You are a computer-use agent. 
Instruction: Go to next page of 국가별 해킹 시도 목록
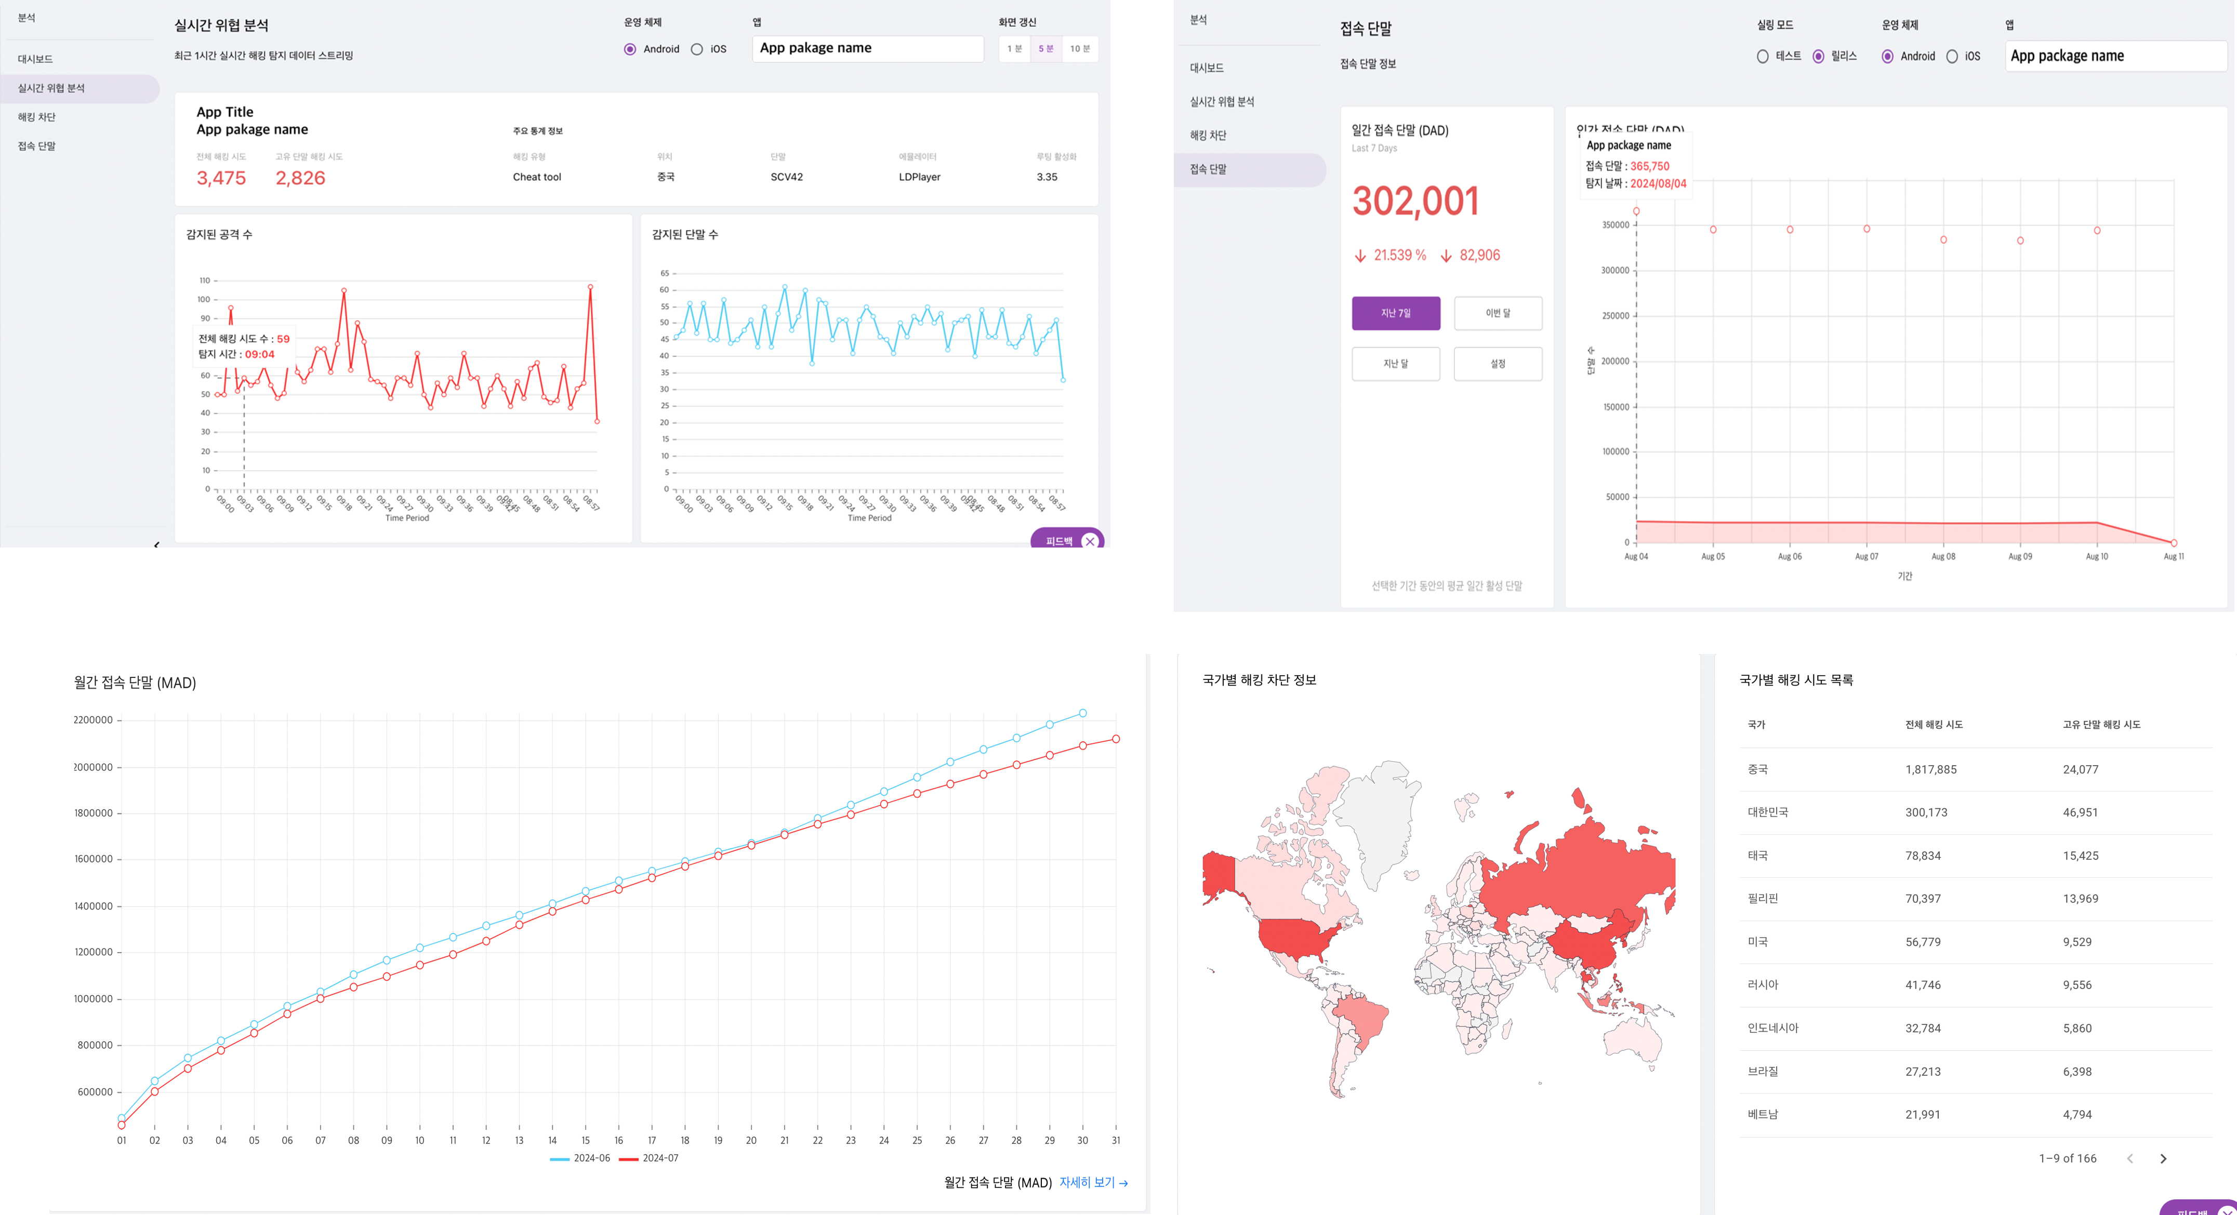[x=2163, y=1158]
